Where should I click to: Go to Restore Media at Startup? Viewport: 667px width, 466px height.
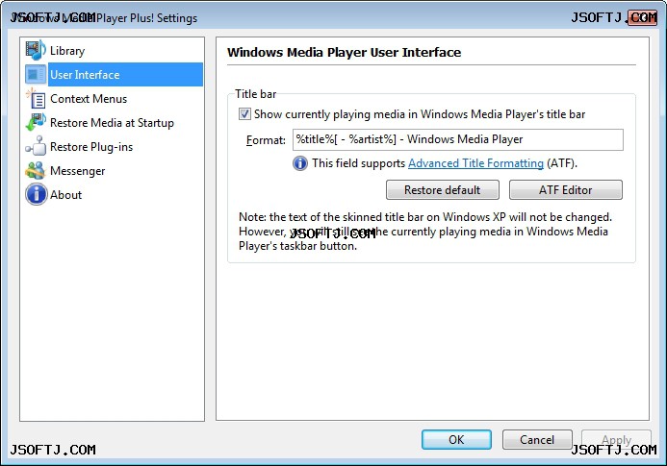pyautogui.click(x=112, y=123)
